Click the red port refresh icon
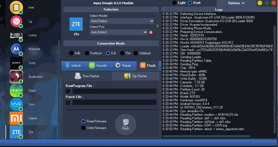278x147 pixels. (151, 32)
